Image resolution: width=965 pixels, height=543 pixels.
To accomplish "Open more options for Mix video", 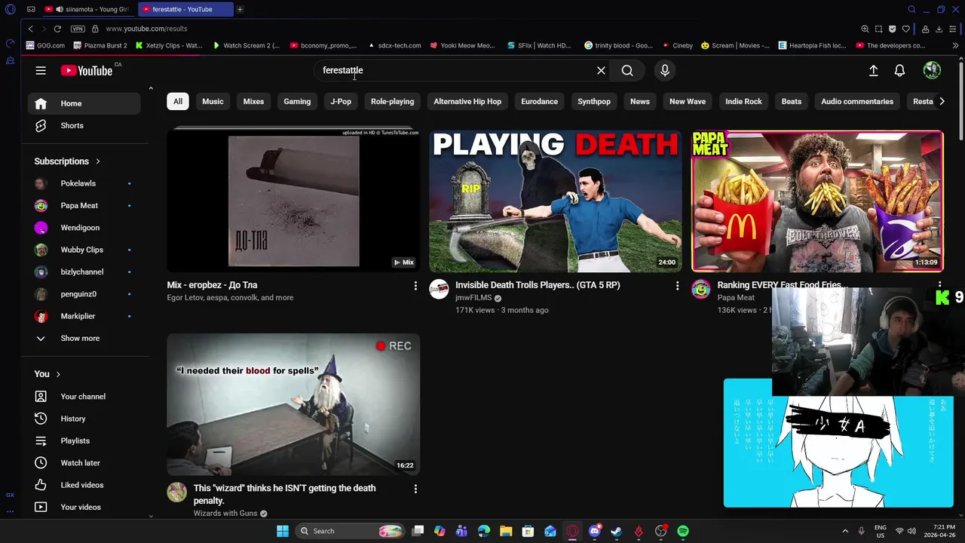I will click(x=415, y=286).
